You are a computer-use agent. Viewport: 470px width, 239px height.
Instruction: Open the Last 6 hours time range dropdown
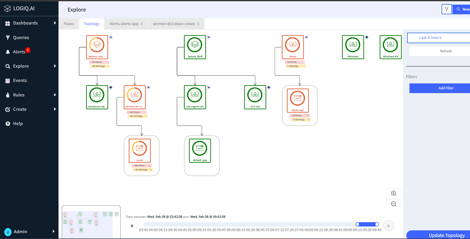click(x=438, y=37)
